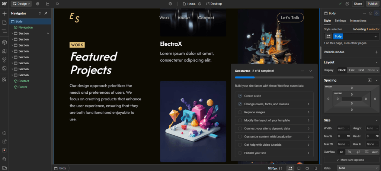Image resolution: width=381 pixels, height=171 pixels.
Task: Click the Get started progress bar
Action: [274, 77]
